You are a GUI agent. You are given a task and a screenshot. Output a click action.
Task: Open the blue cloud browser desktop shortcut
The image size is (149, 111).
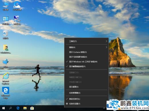pos(17,6)
